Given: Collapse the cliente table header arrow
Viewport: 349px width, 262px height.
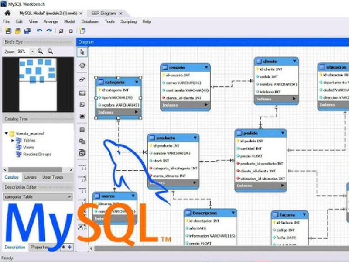Looking at the screenshot, I should click(294, 61).
